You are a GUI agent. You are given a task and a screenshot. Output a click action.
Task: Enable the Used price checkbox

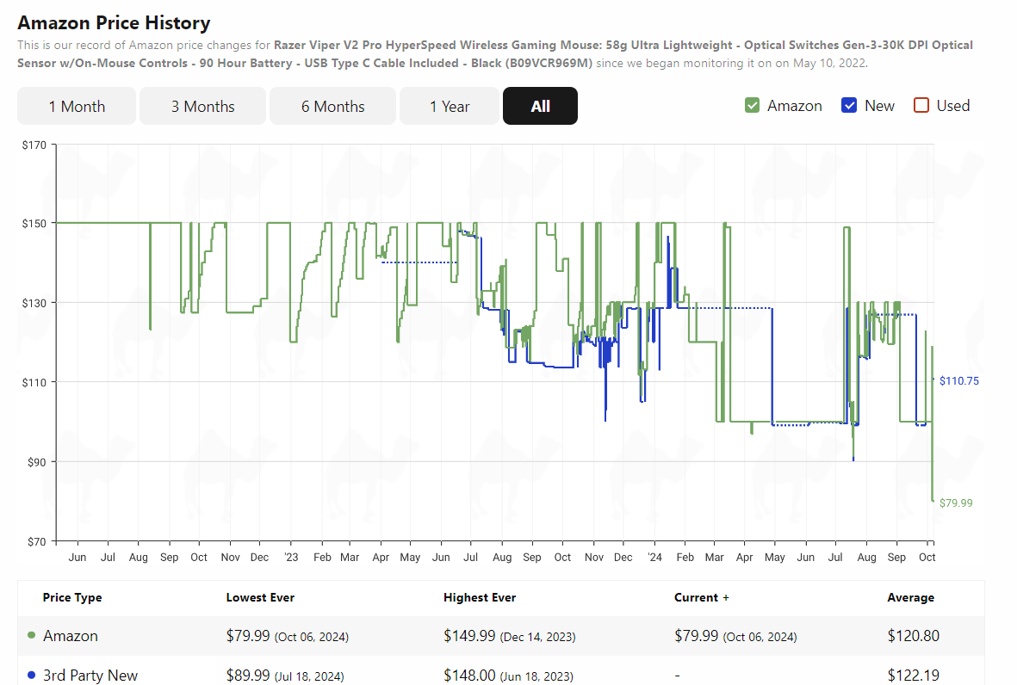[921, 106]
